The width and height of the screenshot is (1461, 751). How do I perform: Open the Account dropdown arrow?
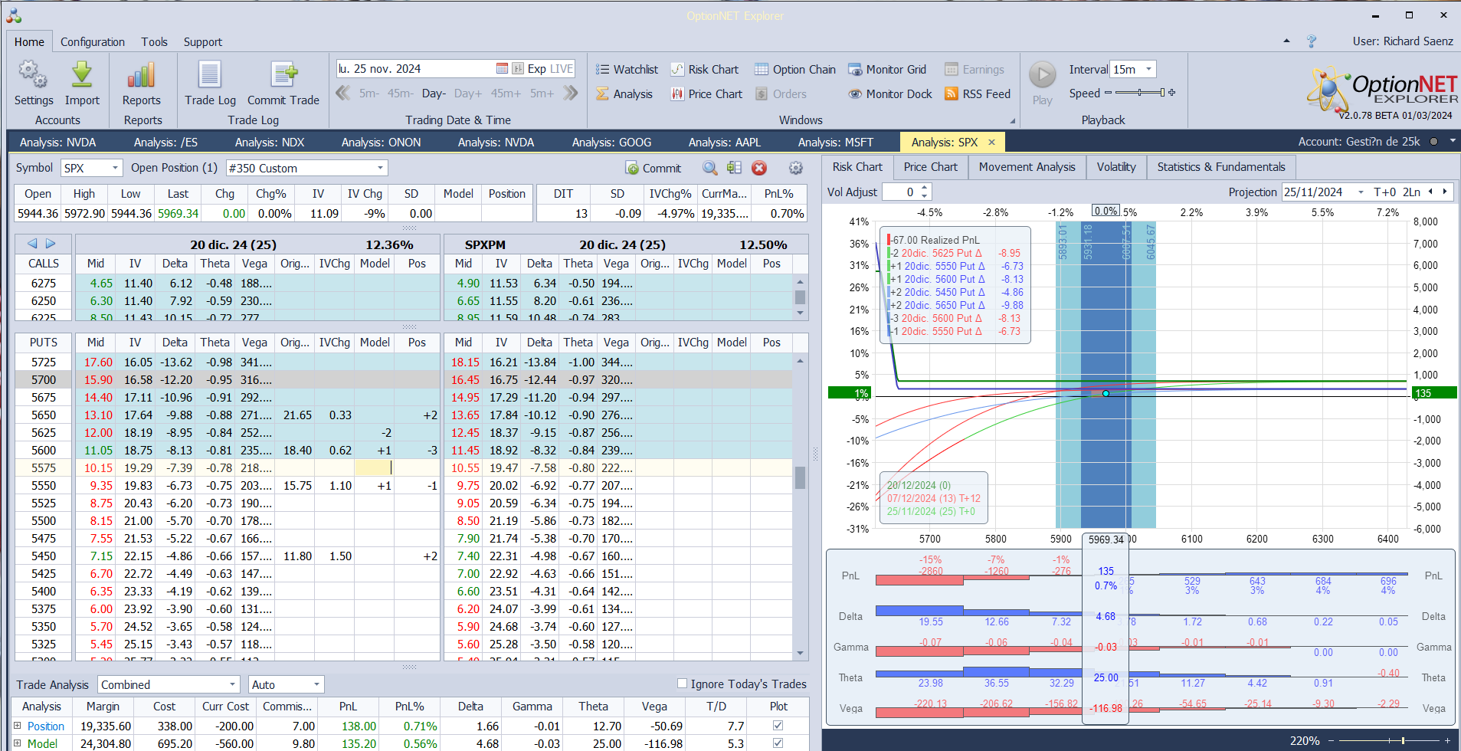click(1453, 142)
